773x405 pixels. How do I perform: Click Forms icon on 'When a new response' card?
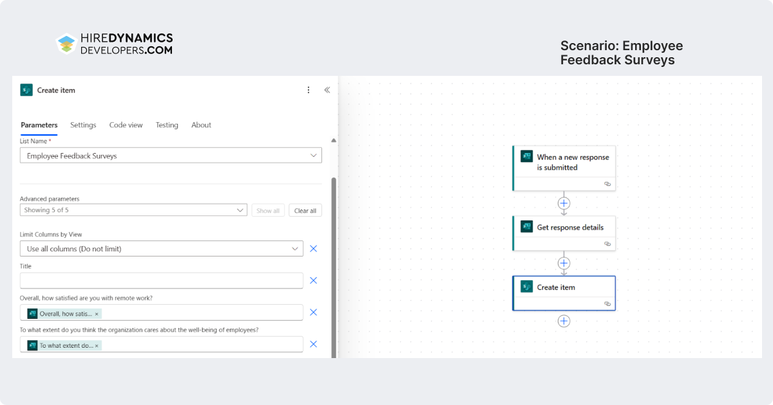tap(526, 156)
